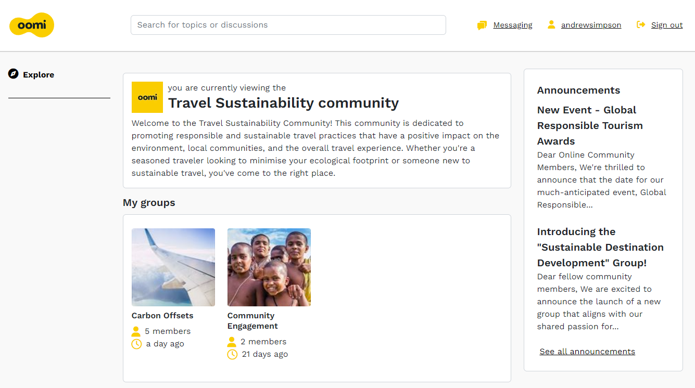Focus the topics or discussions search field

coord(288,25)
